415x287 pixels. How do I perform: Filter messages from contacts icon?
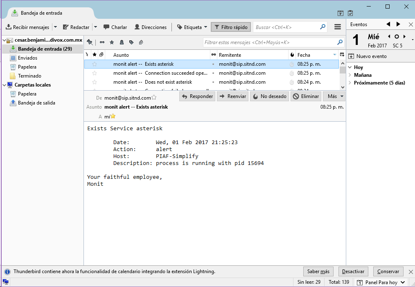point(122,42)
